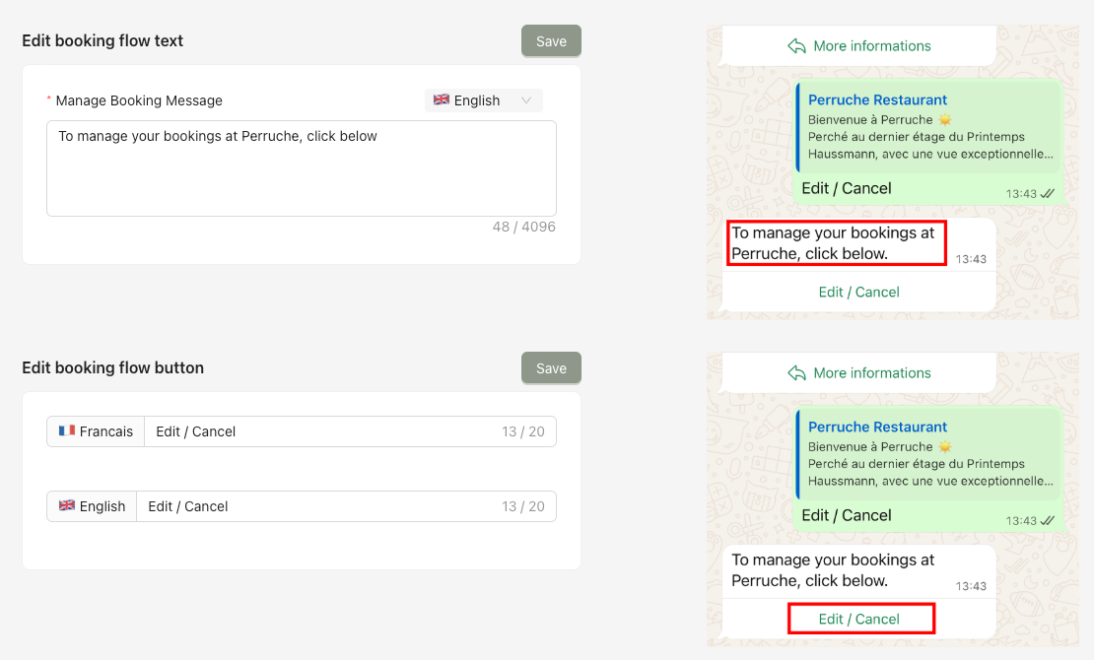The height and width of the screenshot is (660, 1094).
Task: Click the 48 / 4096 character counter
Action: 524,227
